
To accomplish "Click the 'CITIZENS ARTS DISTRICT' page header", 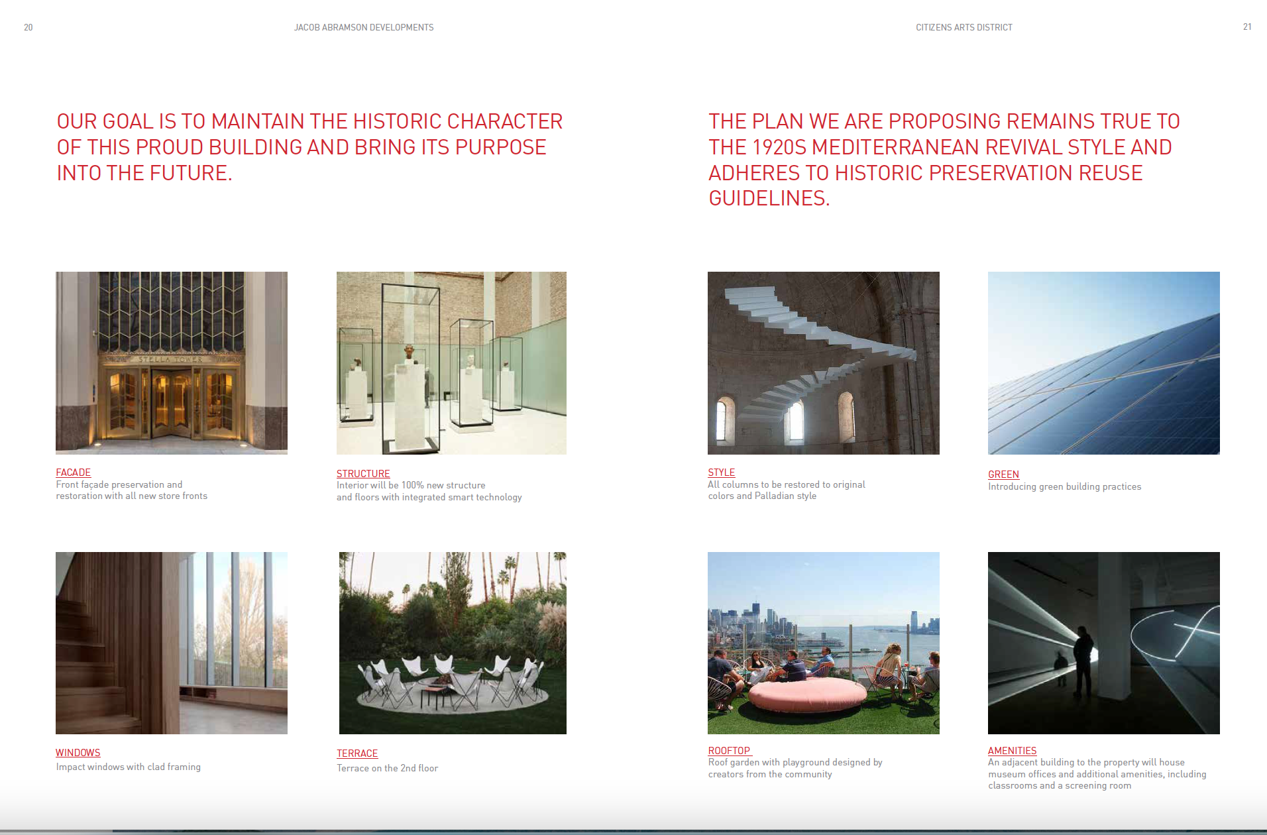I will point(964,27).
